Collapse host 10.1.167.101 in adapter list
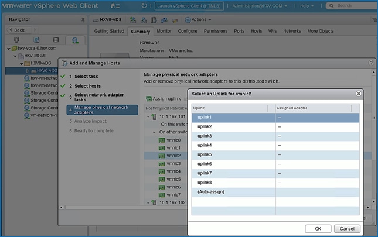The height and width of the screenshot is (237, 378). click(x=148, y=116)
